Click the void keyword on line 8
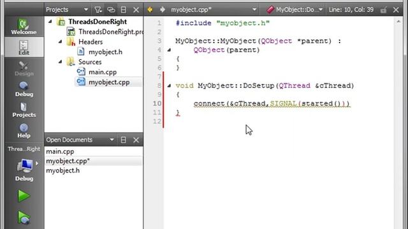 [x=184, y=85]
